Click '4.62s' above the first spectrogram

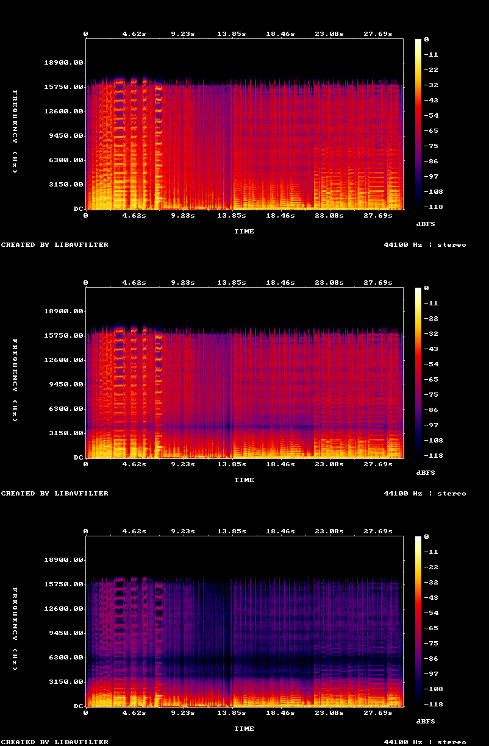pos(134,34)
